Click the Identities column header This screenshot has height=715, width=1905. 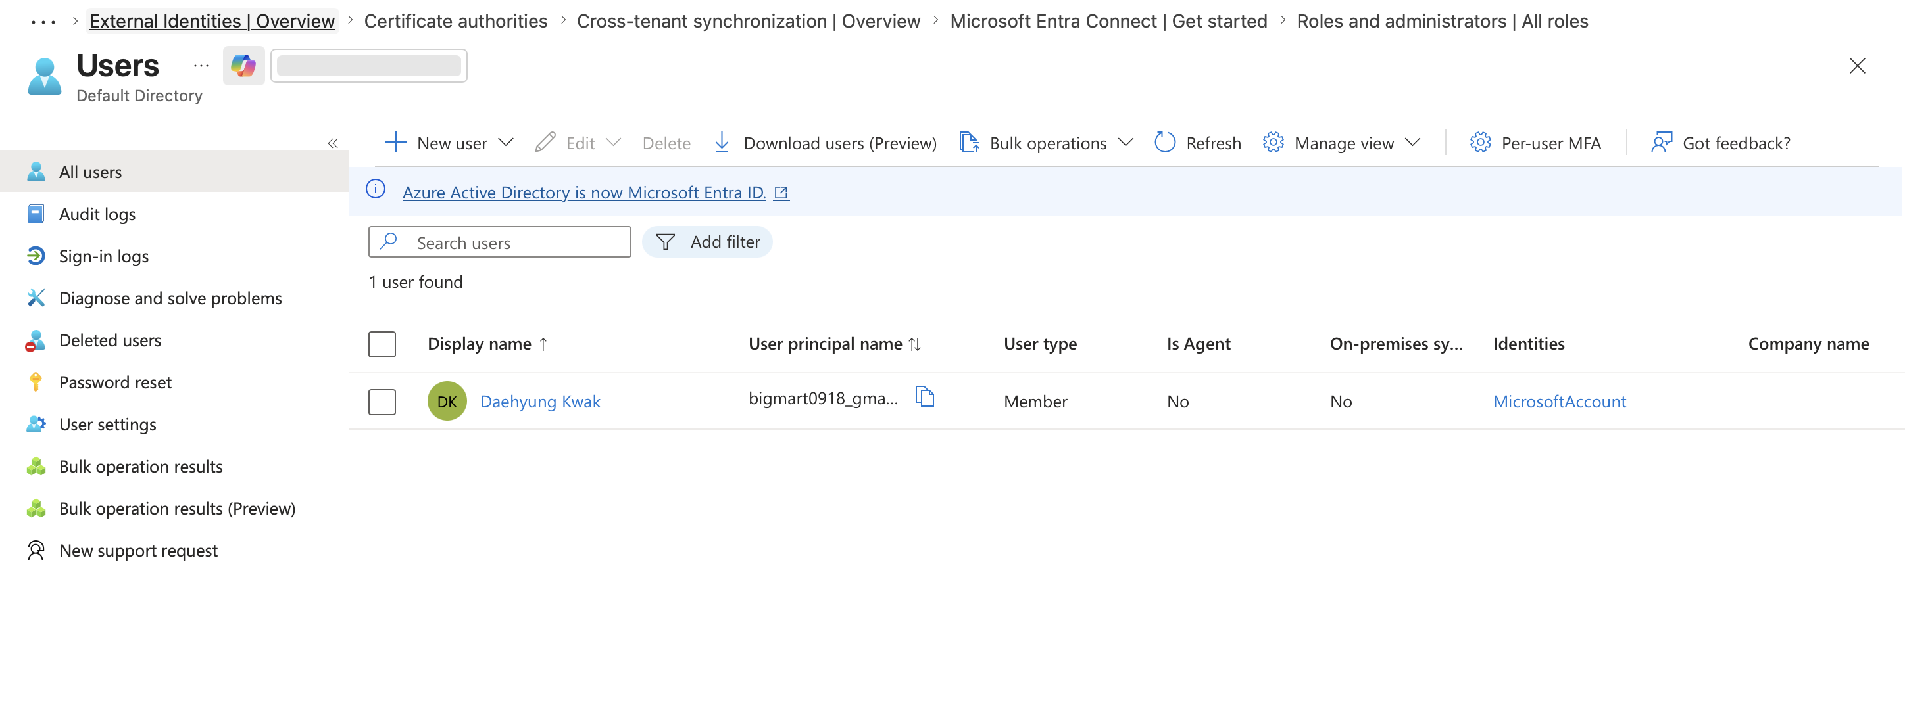point(1529,344)
